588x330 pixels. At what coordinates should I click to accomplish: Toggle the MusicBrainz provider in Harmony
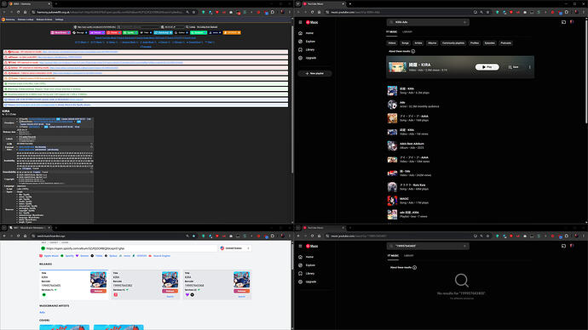coord(61,32)
